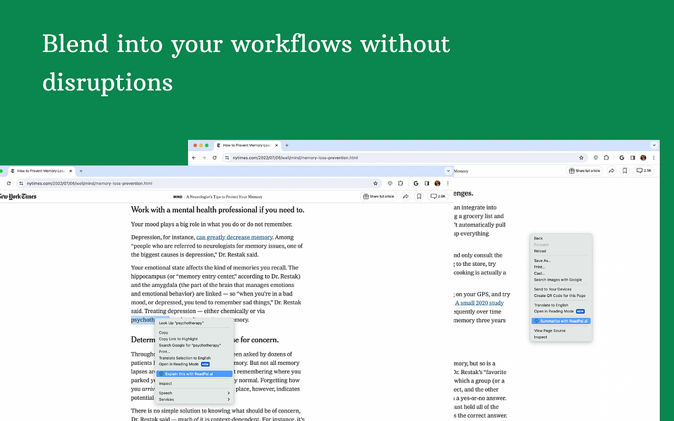Screen dimensions: 674x421
Task: Open profile avatar in front window toolbar
Action: point(437,183)
